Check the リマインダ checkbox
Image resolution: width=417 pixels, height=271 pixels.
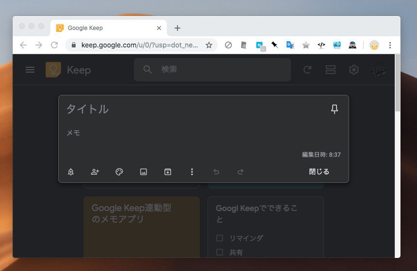click(x=219, y=238)
